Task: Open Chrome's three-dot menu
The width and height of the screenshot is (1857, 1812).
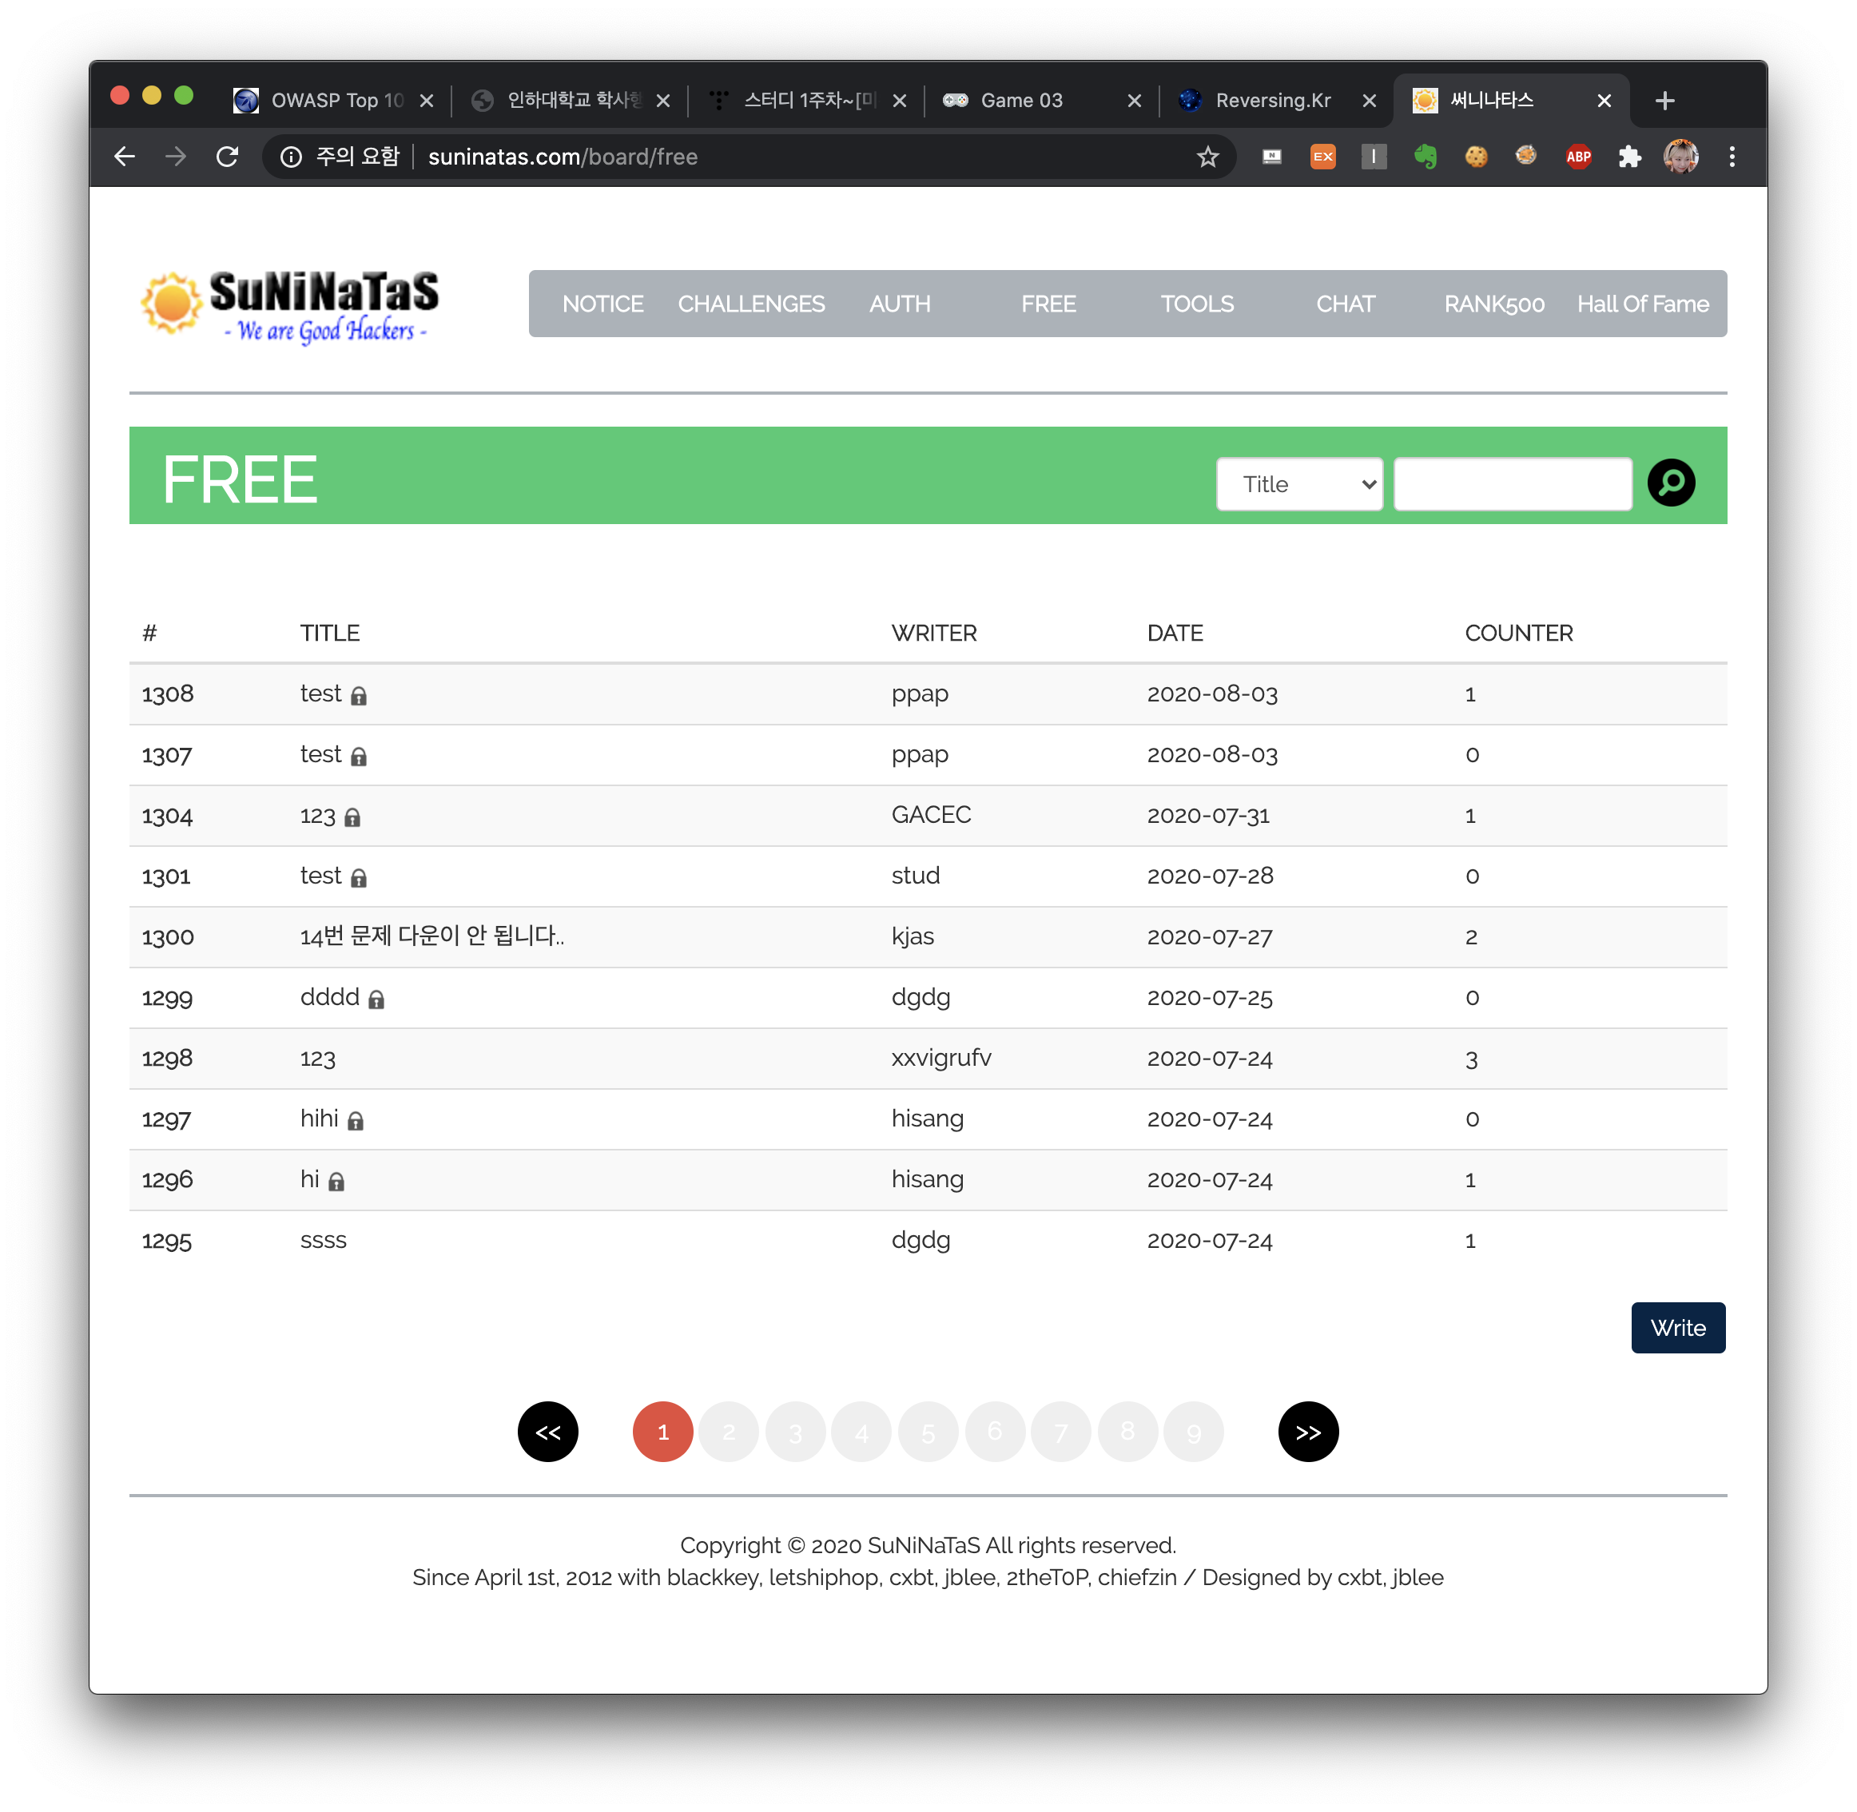Action: pos(1732,157)
